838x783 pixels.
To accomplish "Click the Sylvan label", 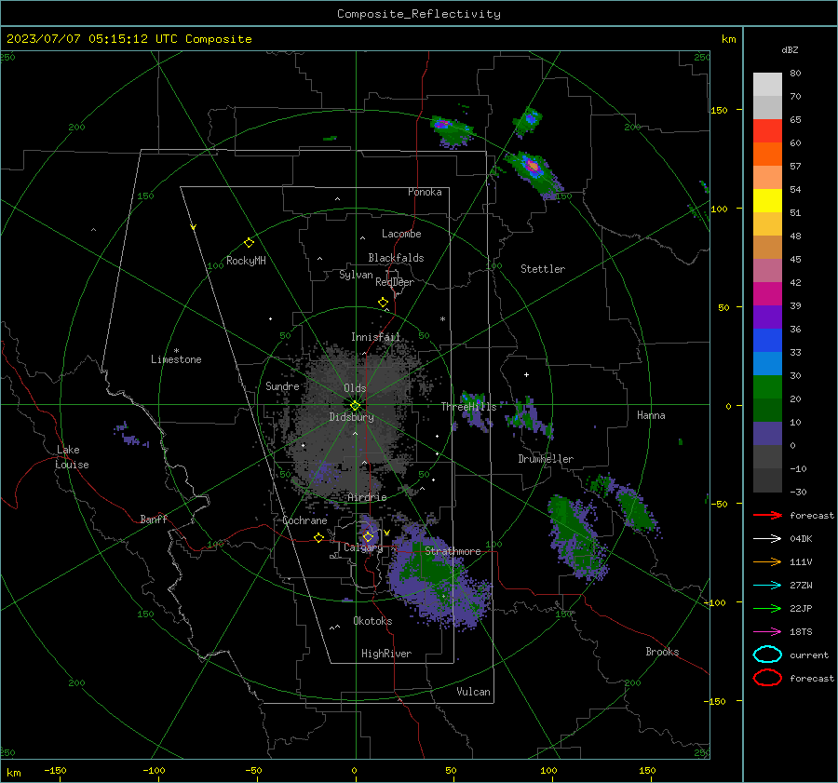I will pos(356,275).
